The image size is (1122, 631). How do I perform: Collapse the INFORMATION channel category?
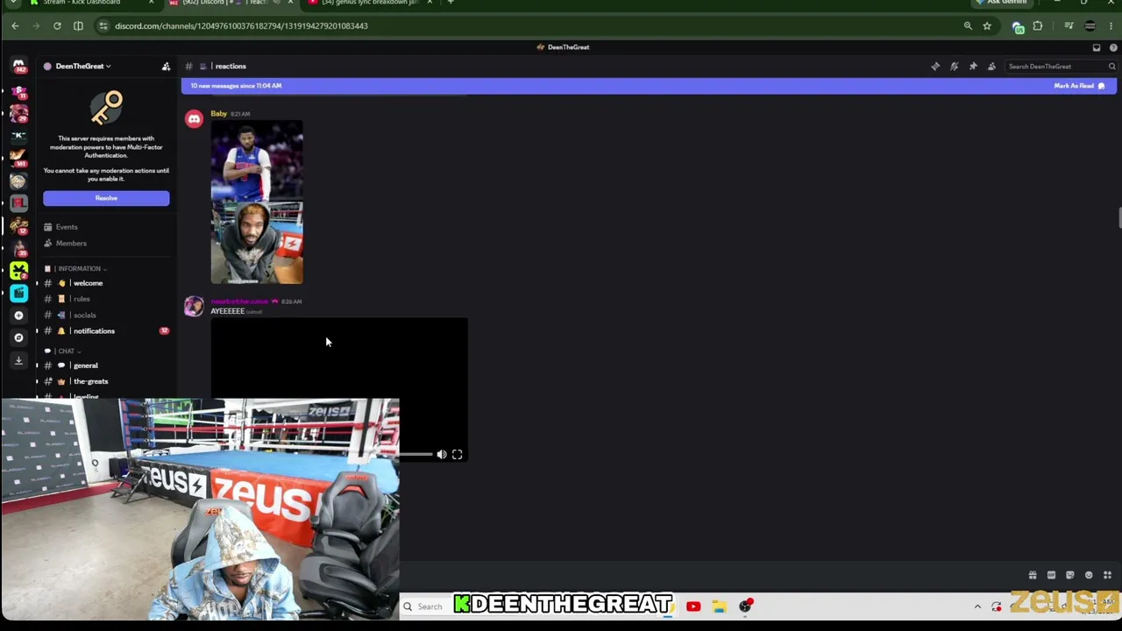(81, 269)
